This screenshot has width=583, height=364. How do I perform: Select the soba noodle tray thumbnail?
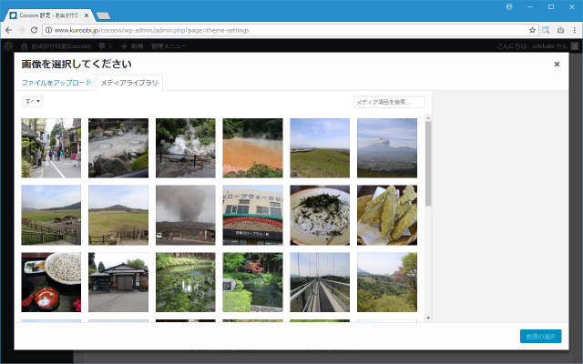click(x=51, y=282)
